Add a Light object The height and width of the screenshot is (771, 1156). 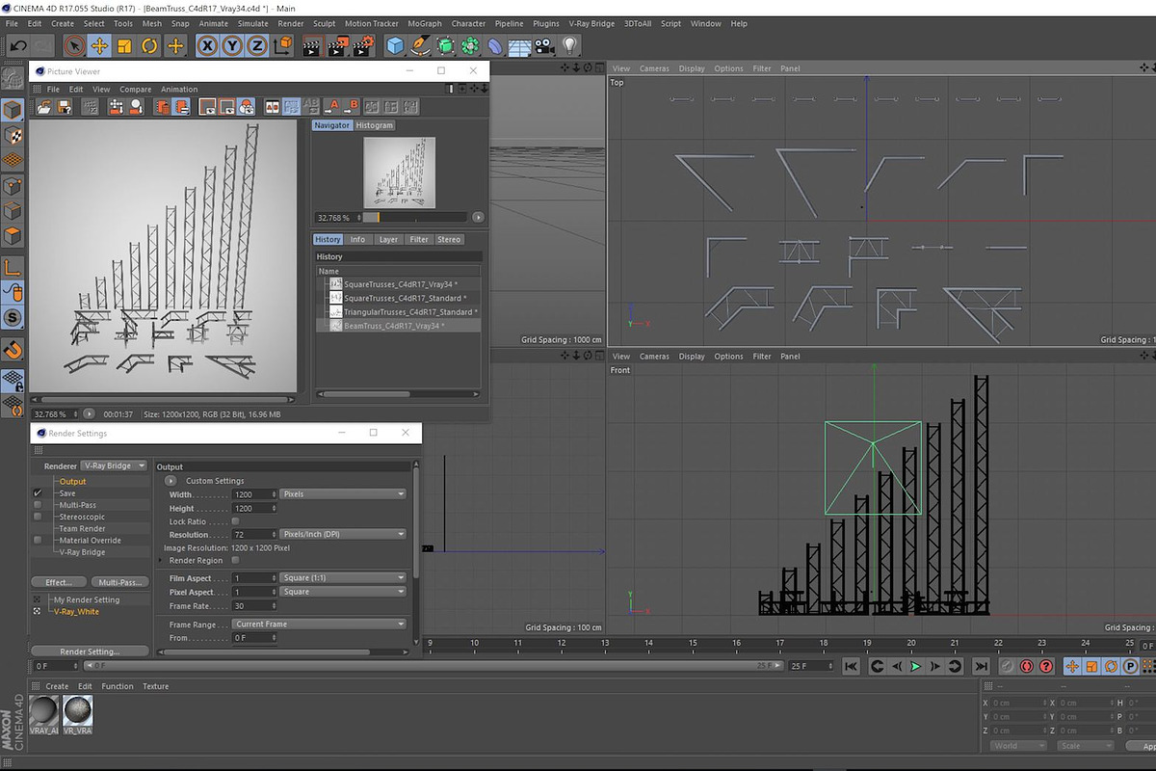[570, 45]
